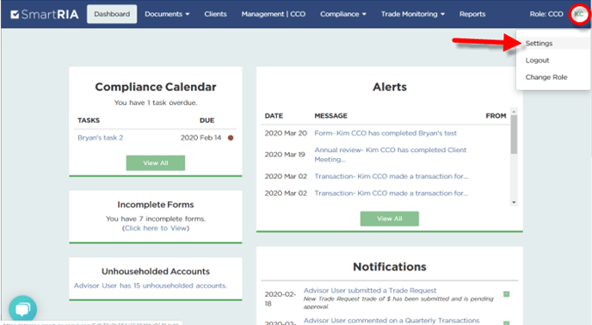Open the Clients page

(215, 15)
